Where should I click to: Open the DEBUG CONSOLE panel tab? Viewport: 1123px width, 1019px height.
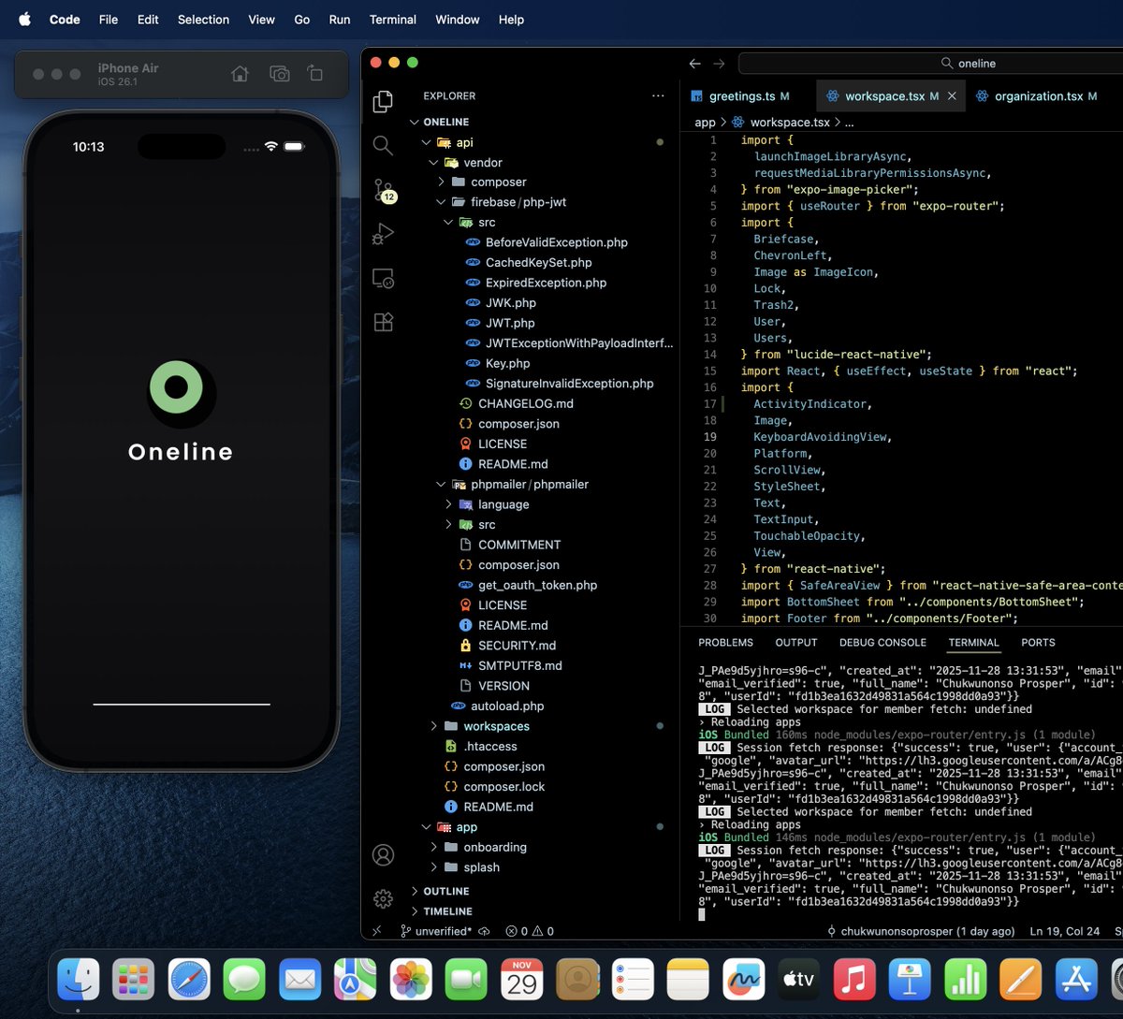click(x=882, y=643)
